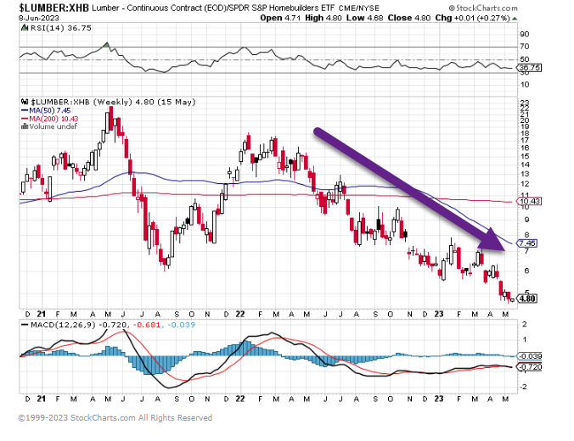Click the Open 4.71 value
Viewport: 574px width, 441px height.
tap(280, 18)
